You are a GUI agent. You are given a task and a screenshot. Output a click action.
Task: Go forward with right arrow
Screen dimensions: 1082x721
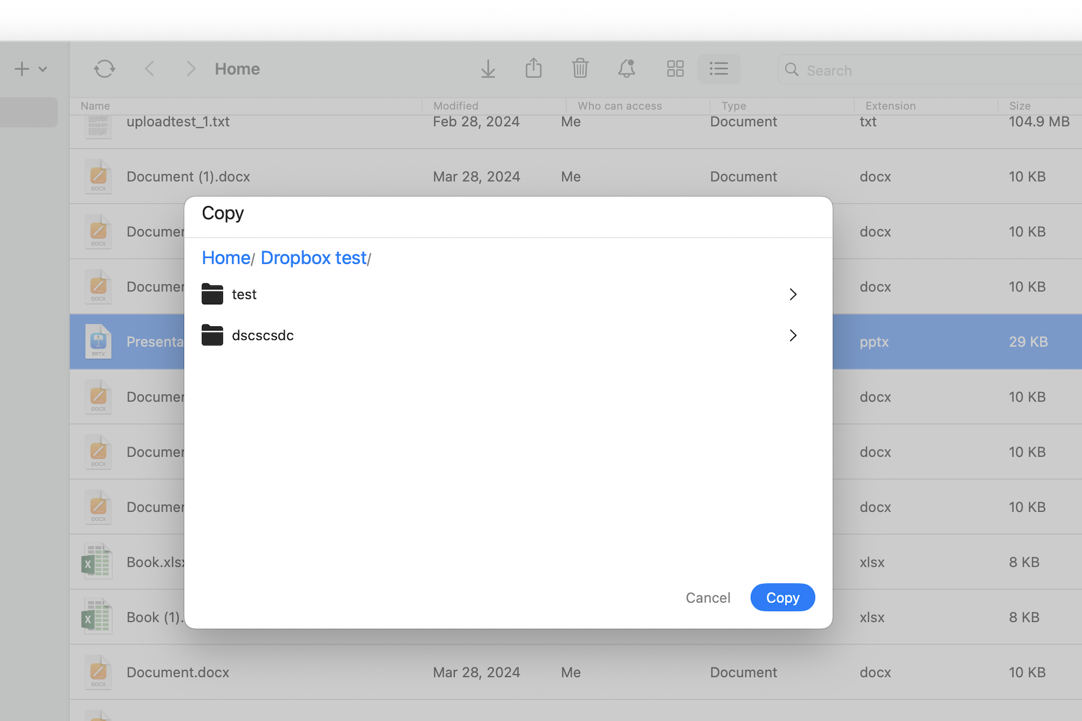(x=191, y=69)
